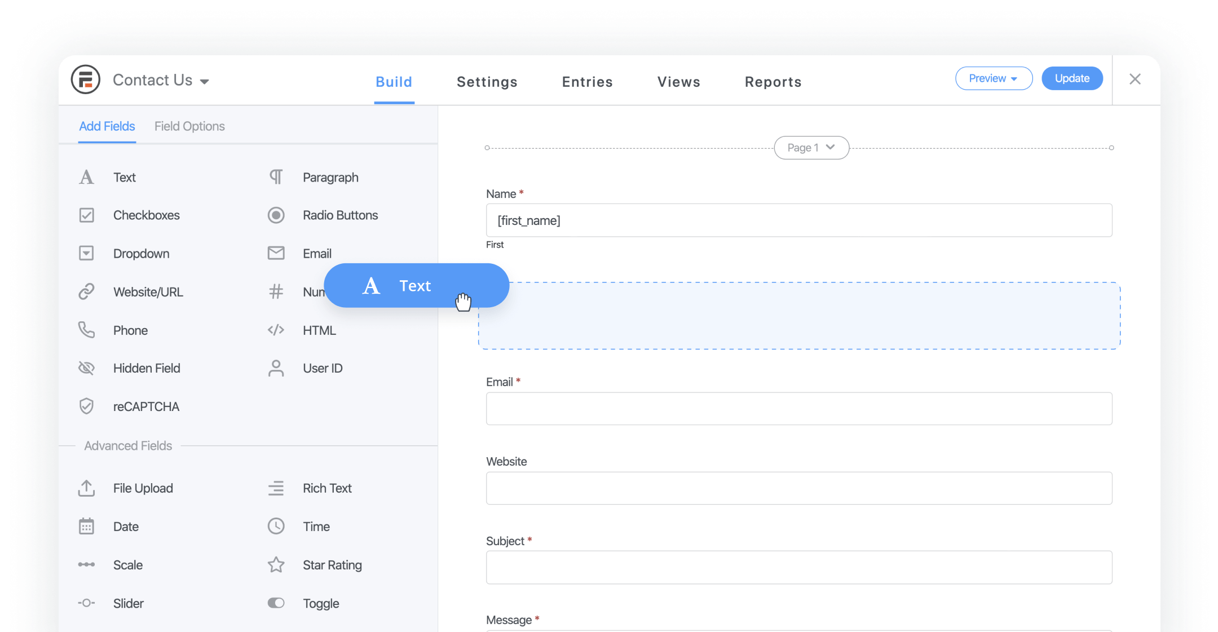Click the reCAPTCHA field type icon
Screen dimensions: 1218x632
point(88,406)
